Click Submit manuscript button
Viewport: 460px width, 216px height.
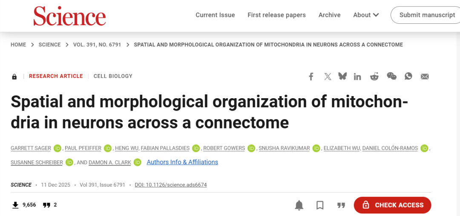427,15
